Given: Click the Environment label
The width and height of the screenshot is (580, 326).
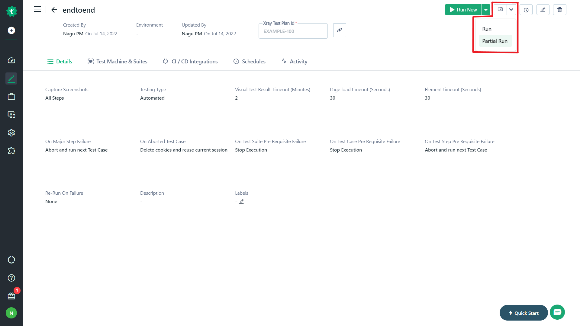Looking at the screenshot, I should [150, 25].
